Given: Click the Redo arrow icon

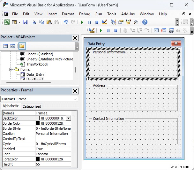Looking at the screenshot, I should [73, 22].
